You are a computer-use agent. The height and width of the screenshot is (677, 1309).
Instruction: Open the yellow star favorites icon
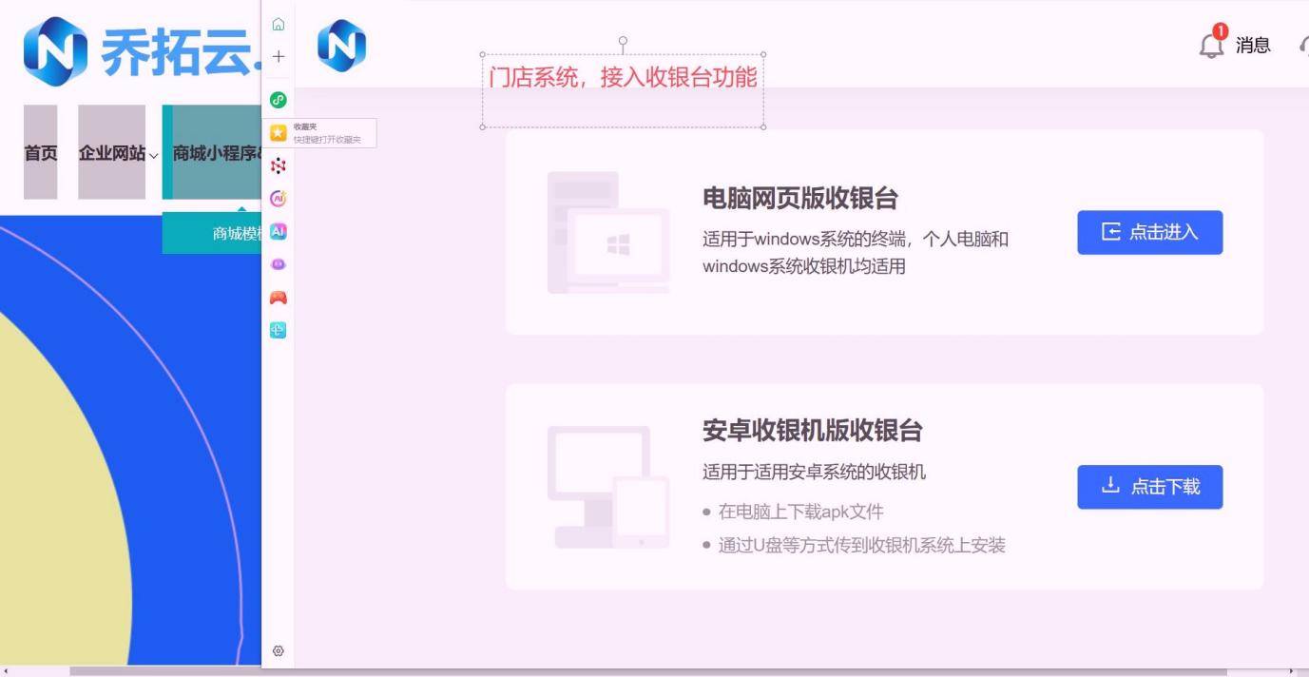(x=278, y=132)
